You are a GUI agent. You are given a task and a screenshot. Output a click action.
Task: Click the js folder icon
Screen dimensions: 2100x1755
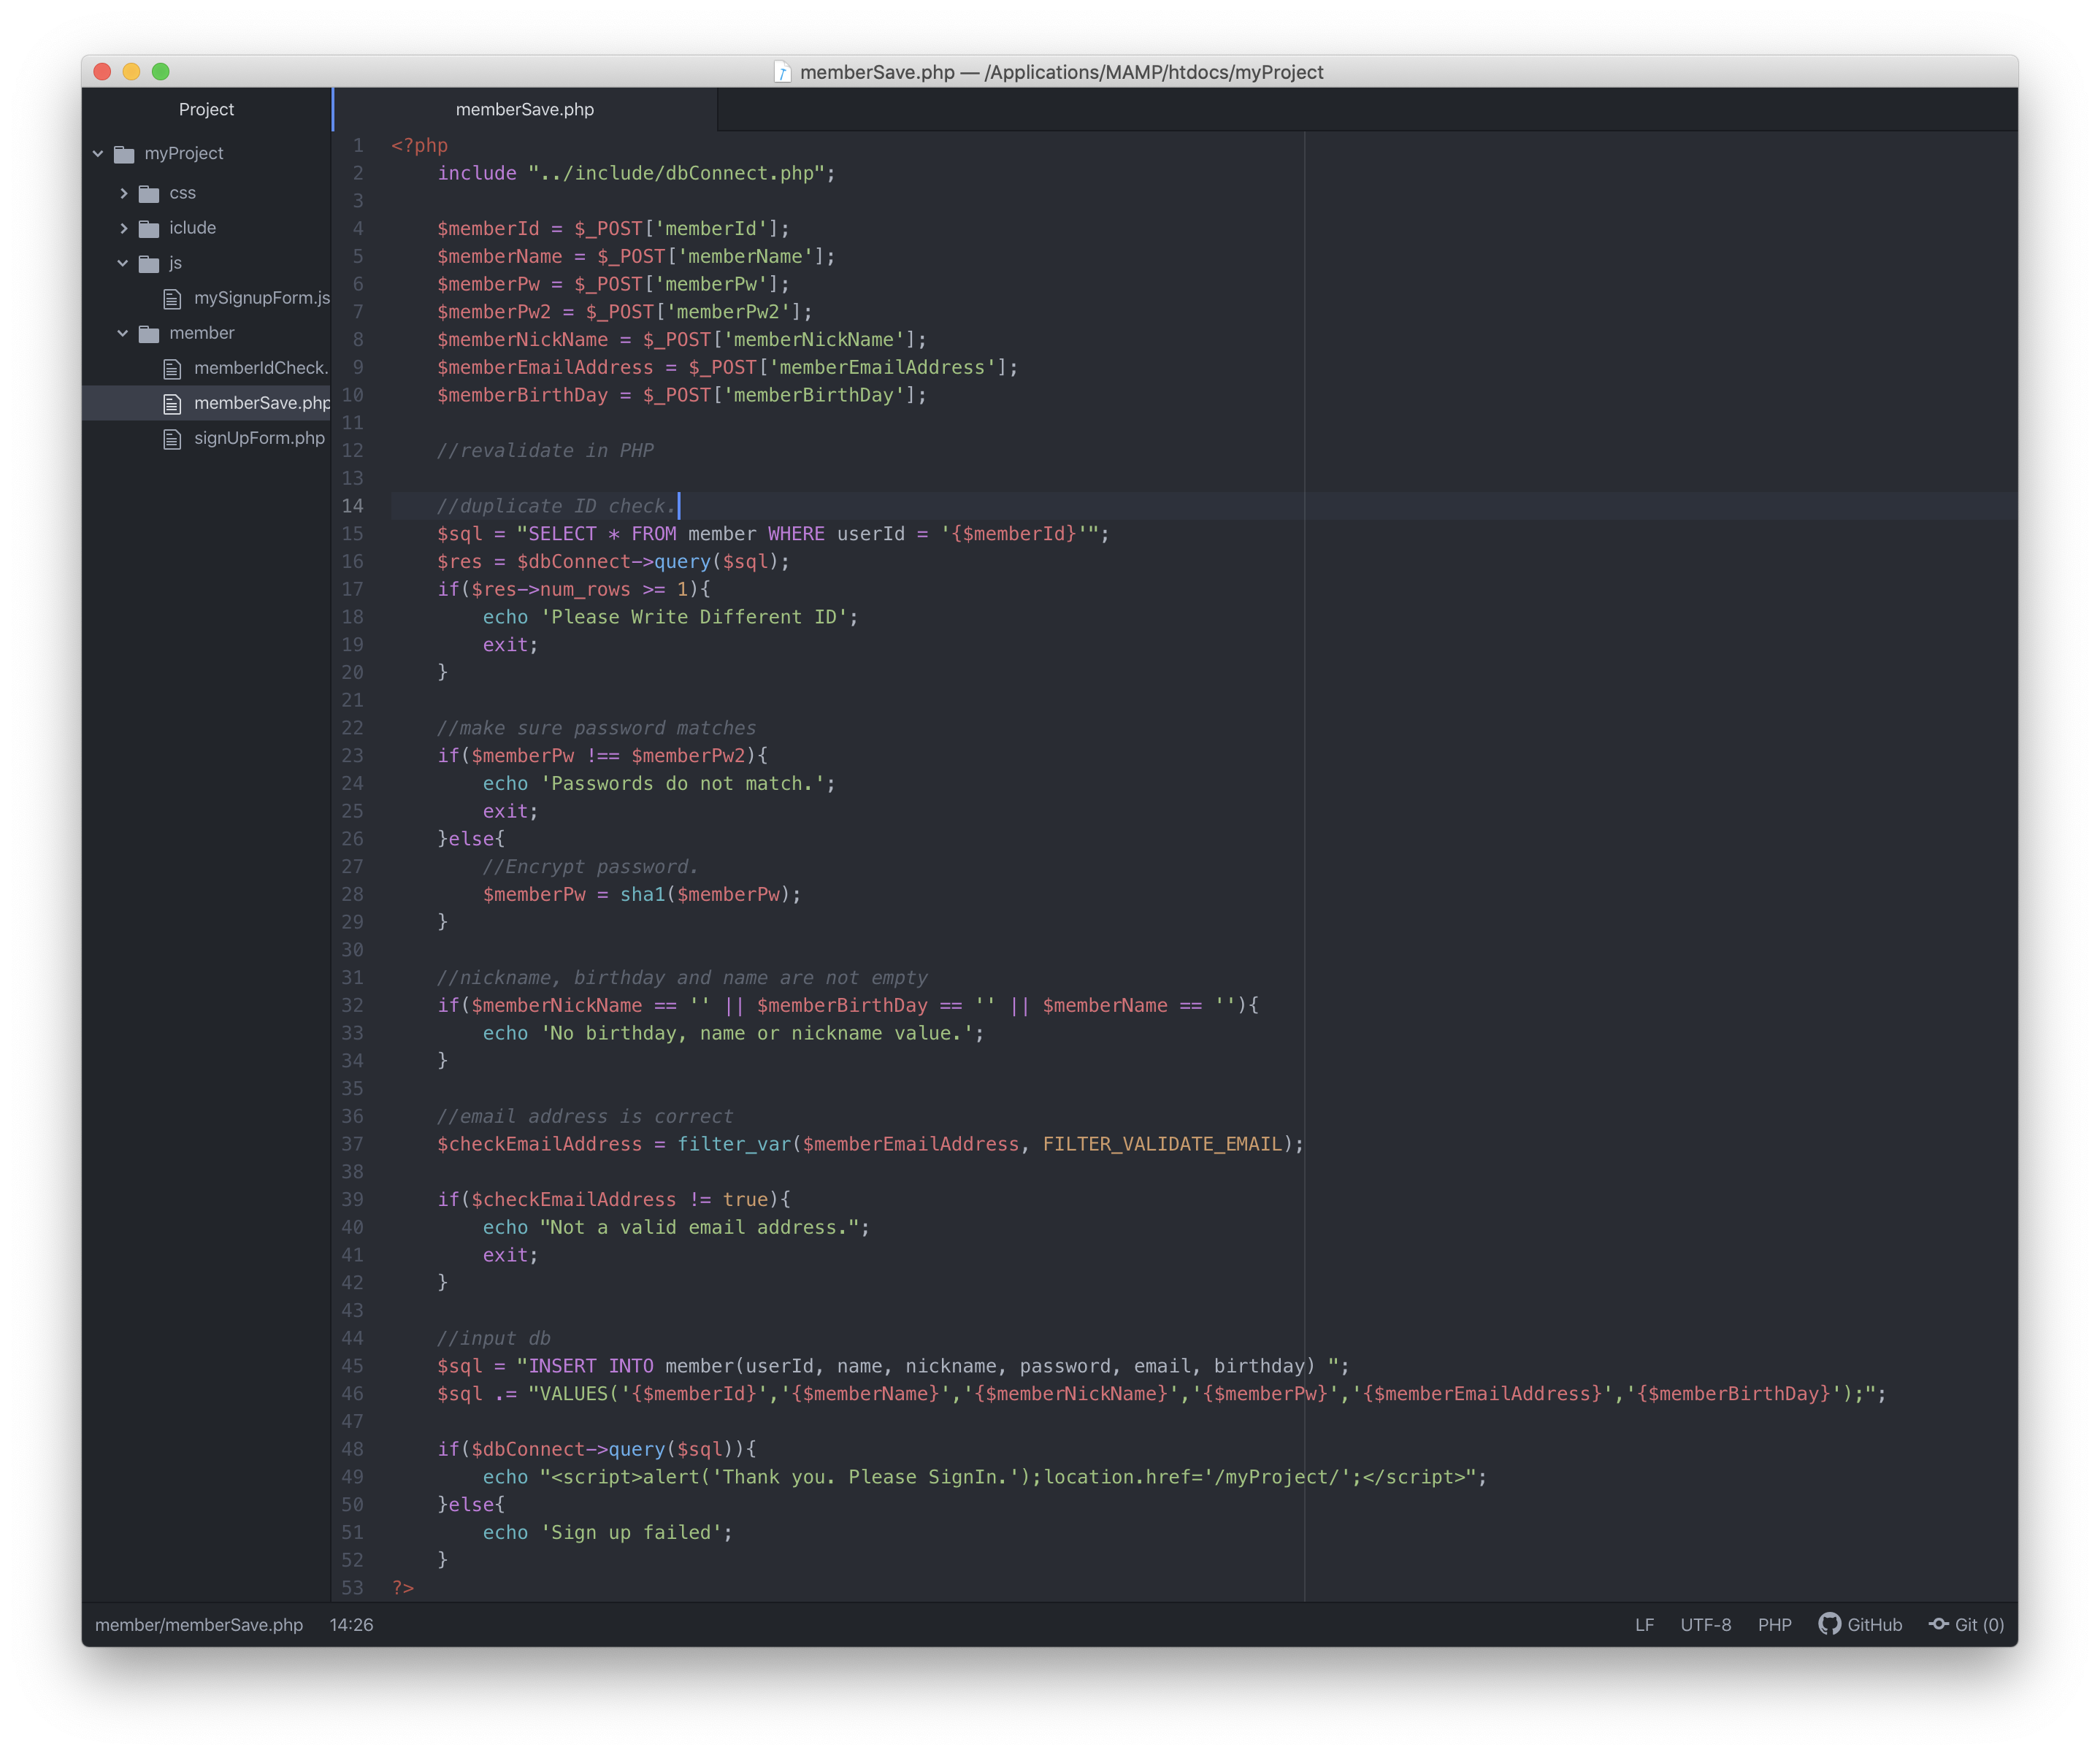click(149, 264)
